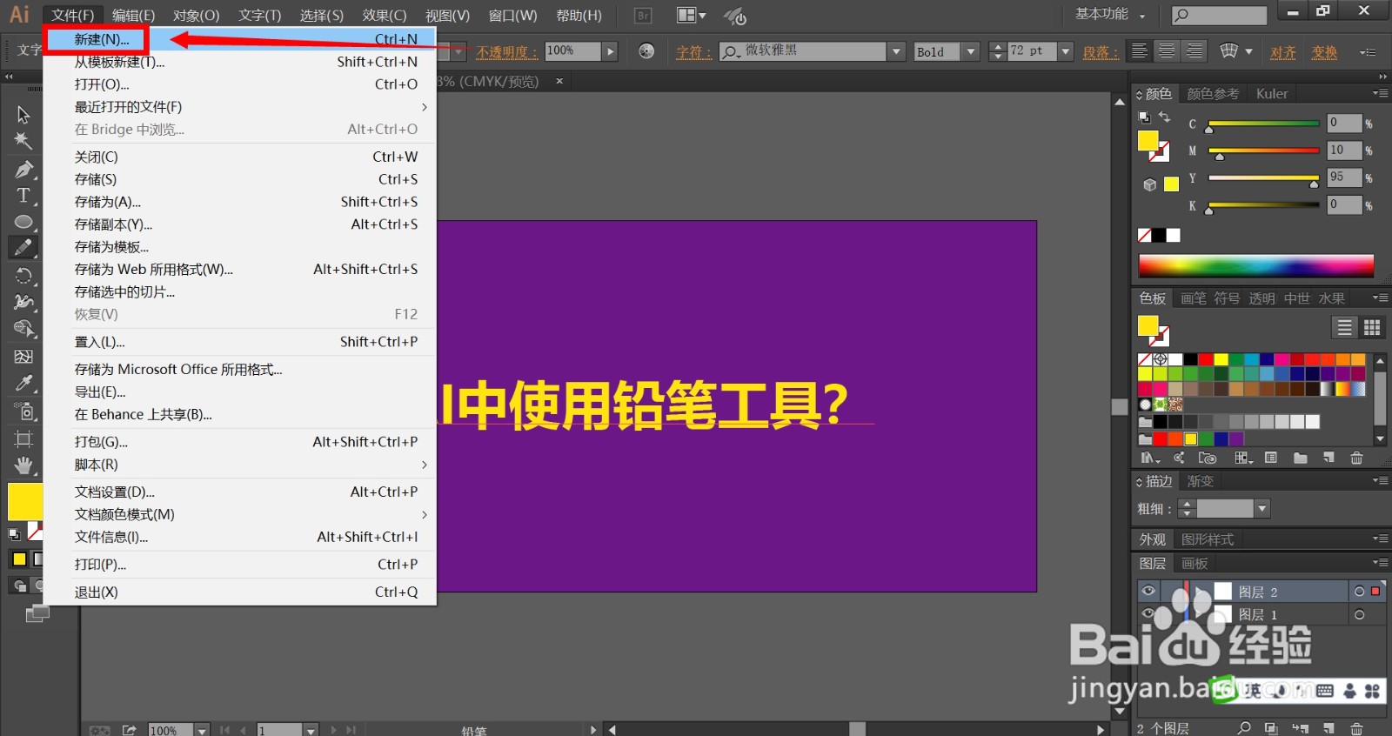Select the Artboard tool
The image size is (1392, 736).
click(23, 438)
